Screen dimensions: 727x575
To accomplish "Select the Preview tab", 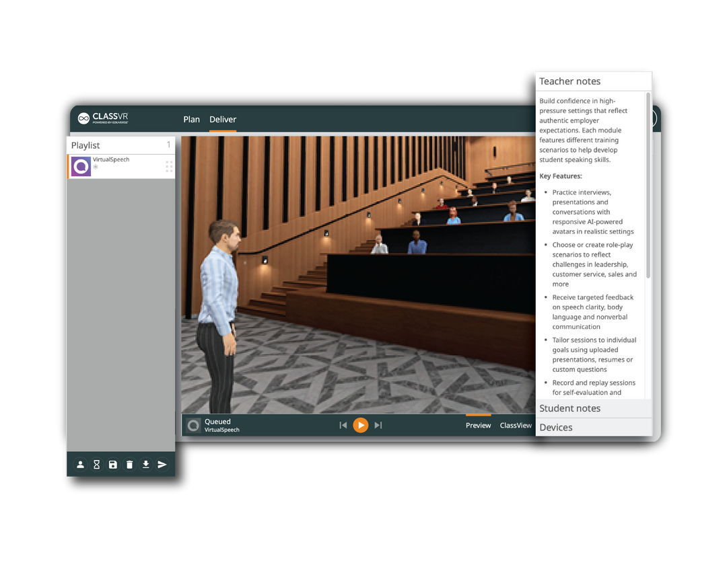I will [478, 425].
